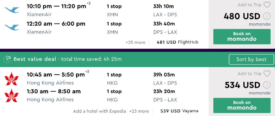This screenshot has height=116, width=275.
Task: Click Add to Trip for Hong Kong Airlines itinerary
Action: tap(249, 73)
